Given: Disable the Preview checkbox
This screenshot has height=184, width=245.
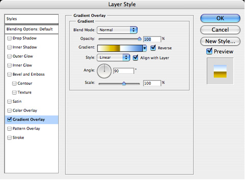Looking at the screenshot, I should tap(209, 51).
